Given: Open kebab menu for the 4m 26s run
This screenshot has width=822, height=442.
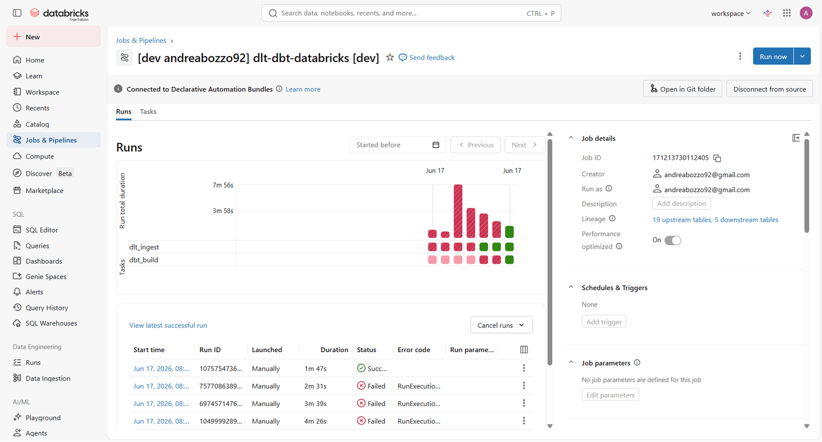Looking at the screenshot, I should (x=524, y=420).
